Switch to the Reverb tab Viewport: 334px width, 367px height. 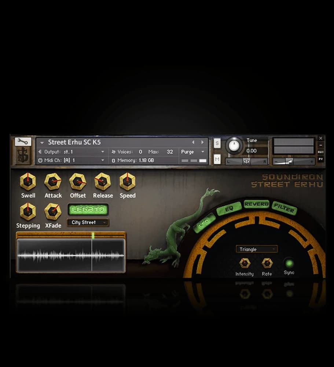tap(257, 204)
